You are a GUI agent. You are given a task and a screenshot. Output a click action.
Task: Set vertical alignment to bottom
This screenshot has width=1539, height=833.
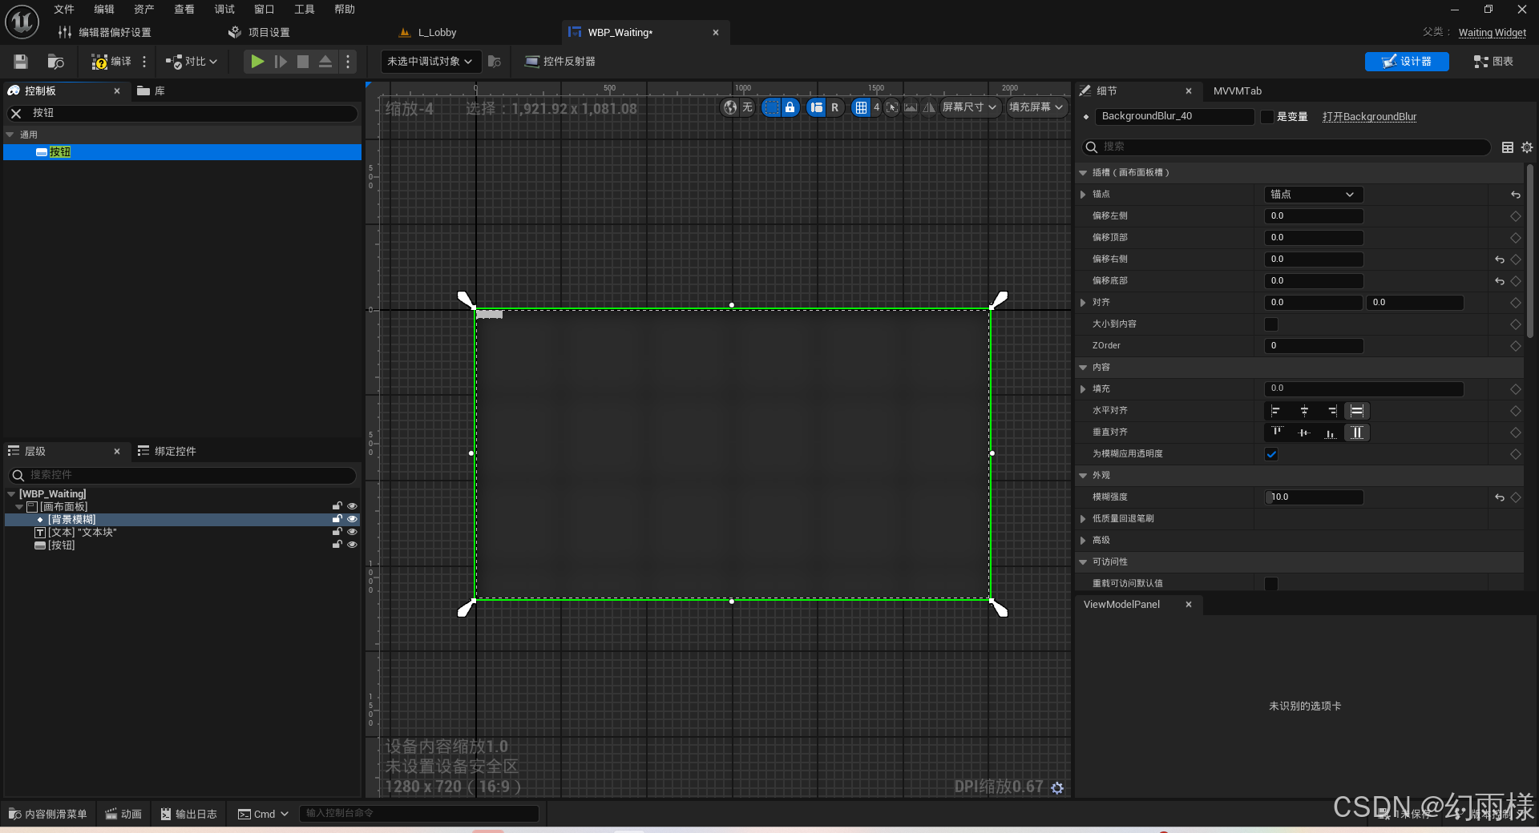pos(1331,433)
